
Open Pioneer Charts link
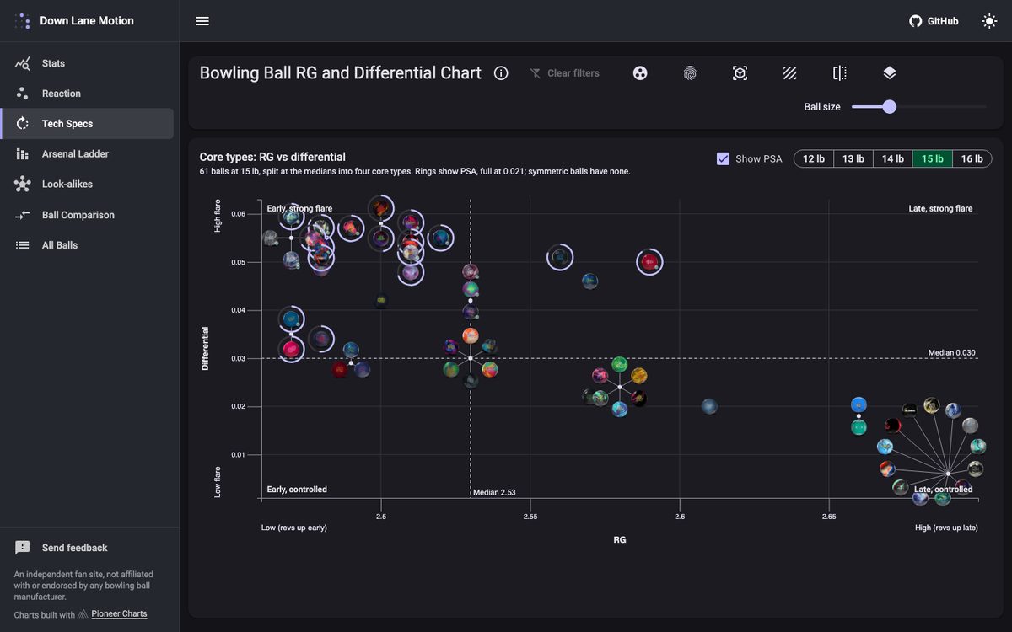pyautogui.click(x=119, y=614)
